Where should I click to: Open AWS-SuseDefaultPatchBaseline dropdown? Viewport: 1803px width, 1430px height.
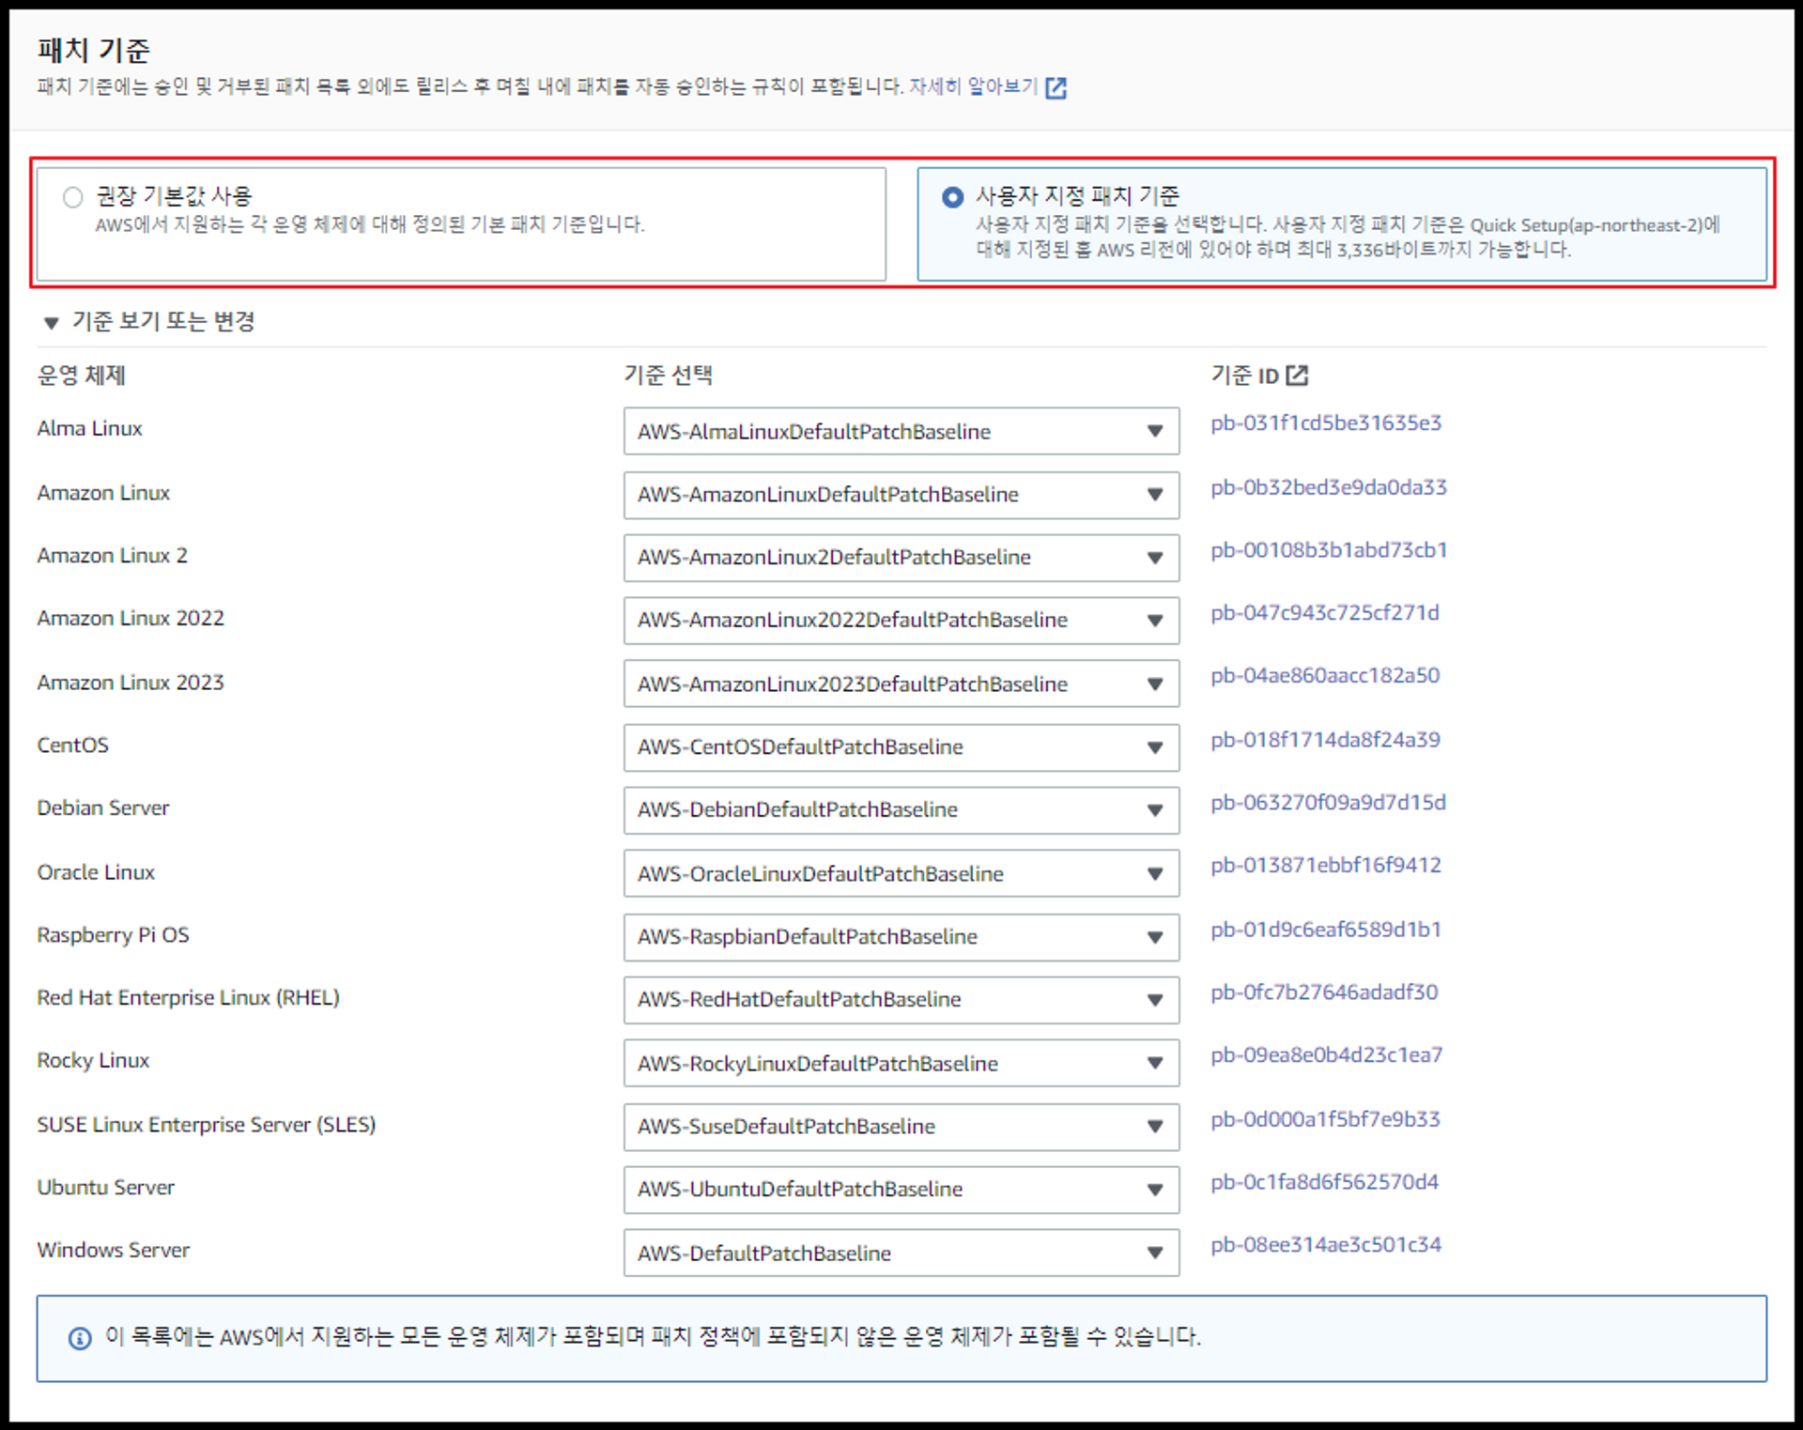click(900, 1127)
